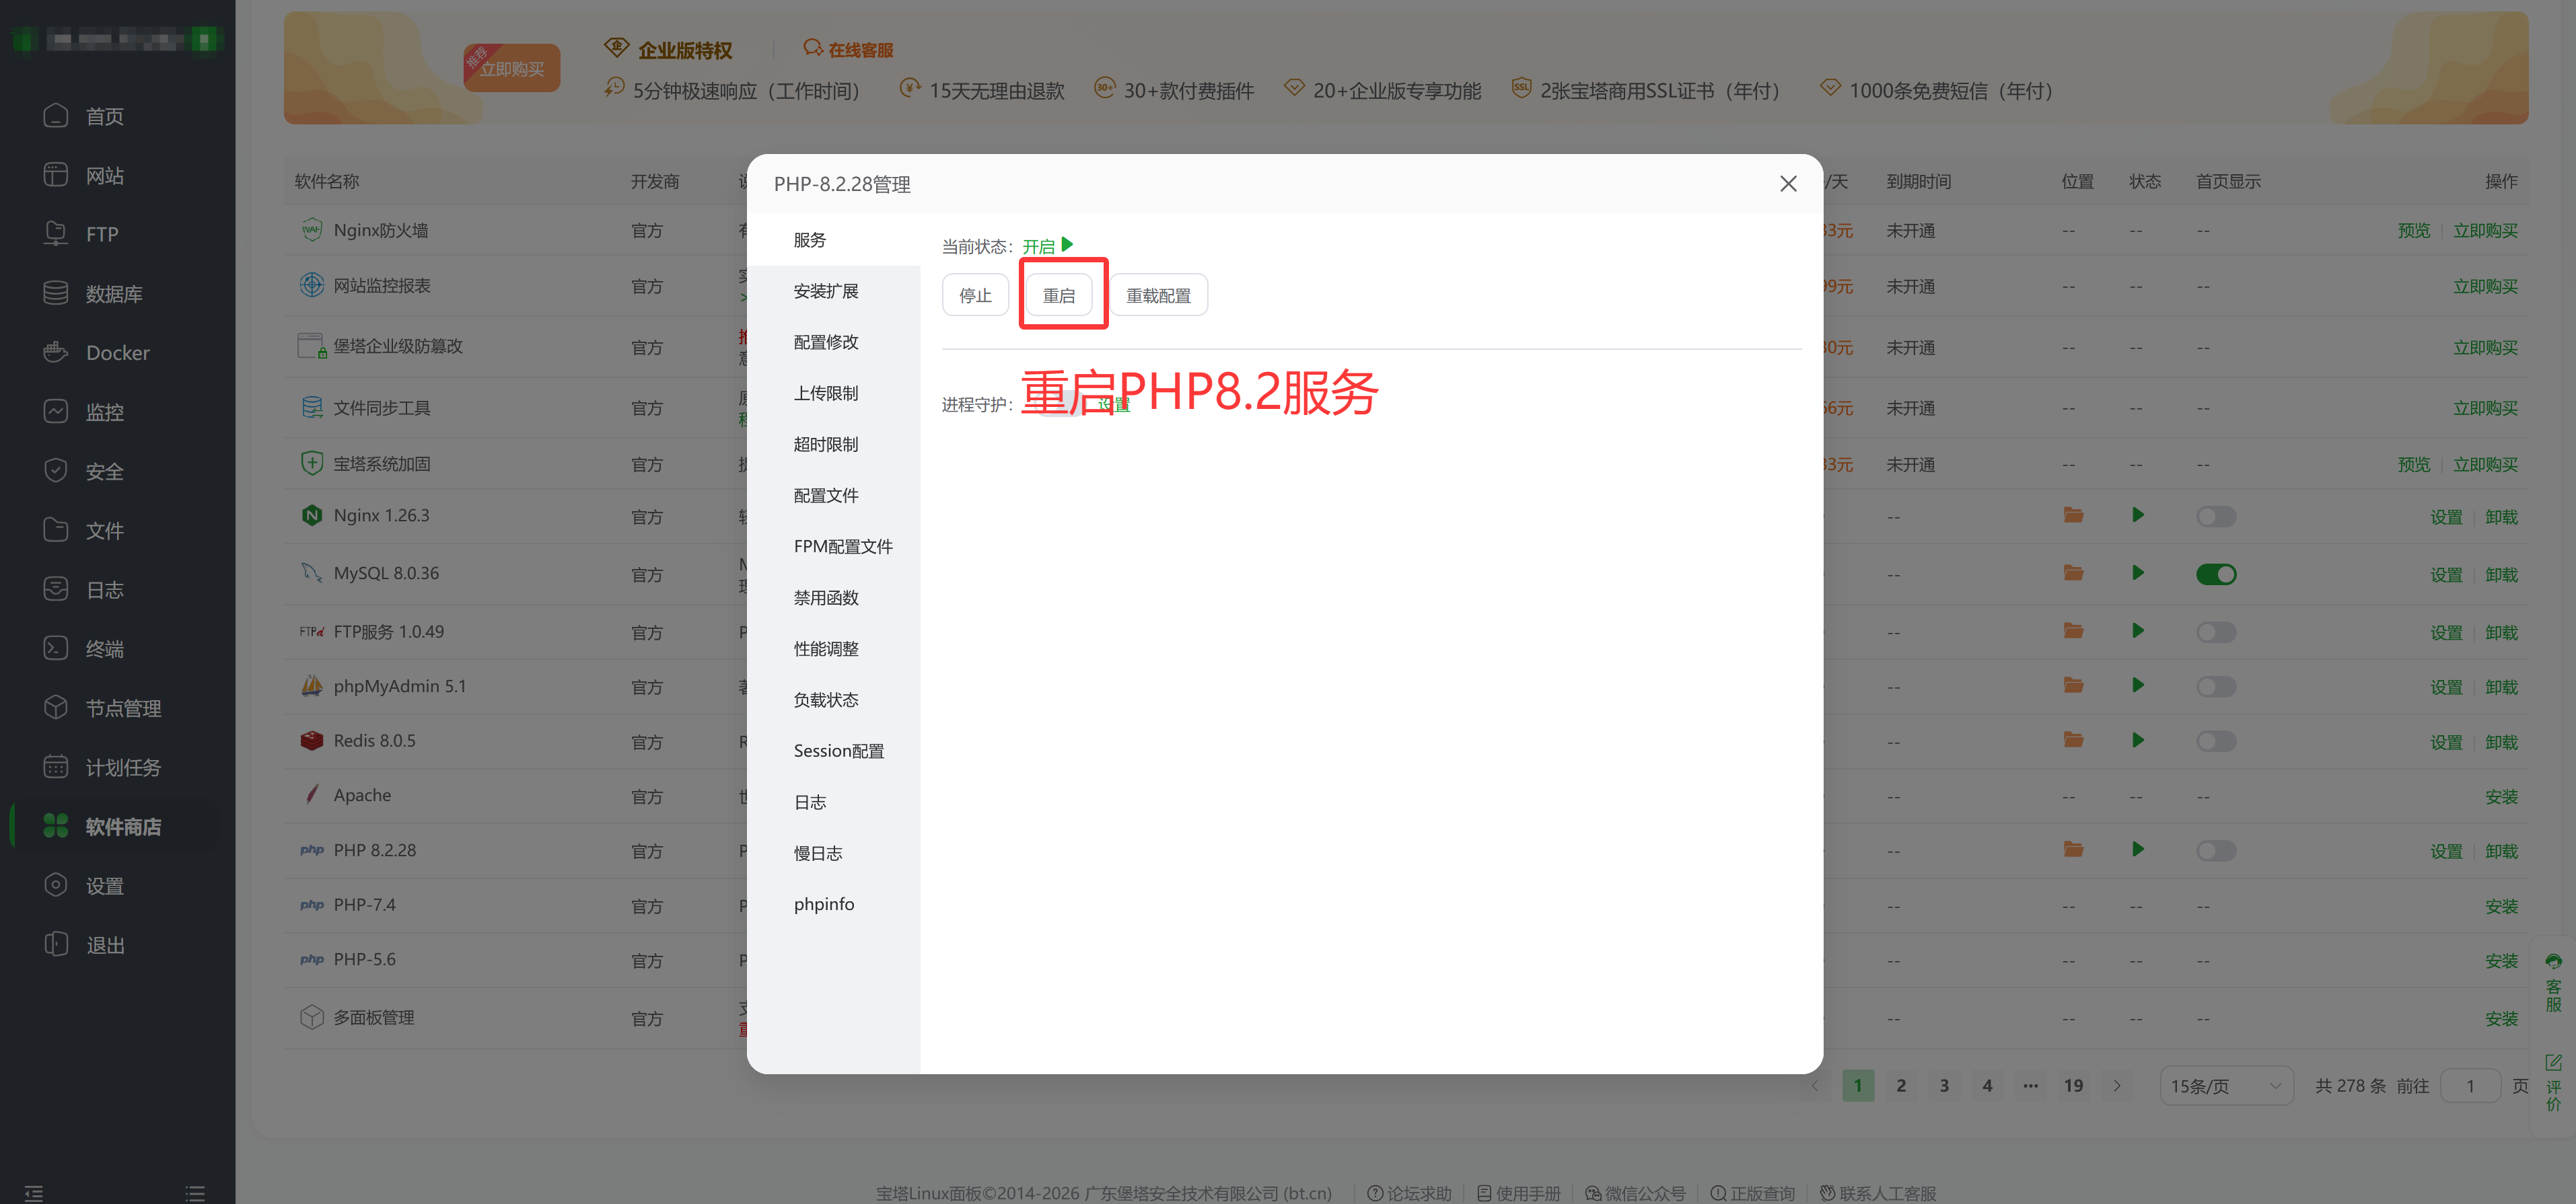Close the PHP-8.2.28 management dialog

tap(1788, 184)
